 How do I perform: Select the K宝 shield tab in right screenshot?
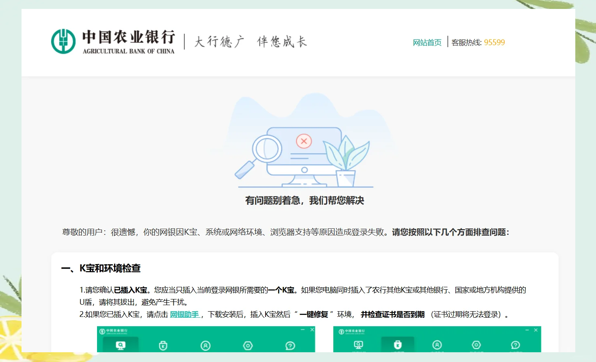point(397,345)
